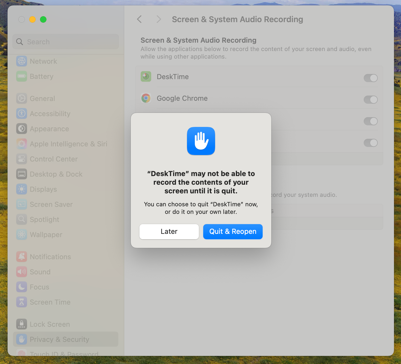Click the Network globe icon in sidebar
This screenshot has height=364, width=401.
[x=22, y=61]
